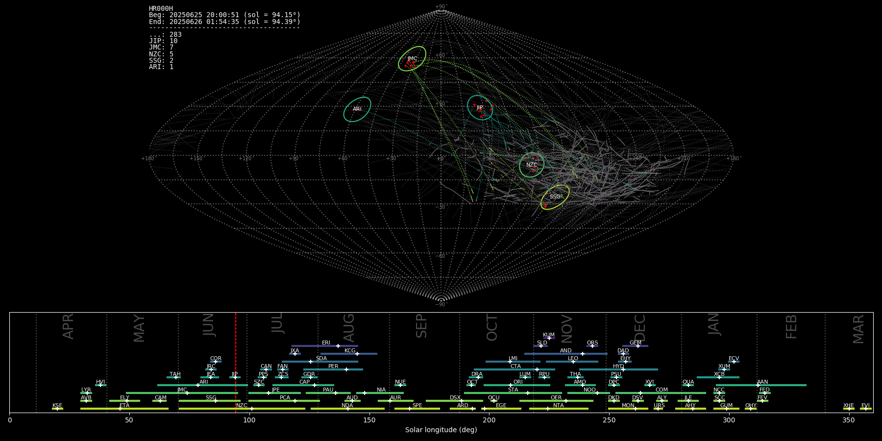The image size is (882, 441).
Task: Click the JMC radiant ellipse on the sky map
Action: click(412, 58)
